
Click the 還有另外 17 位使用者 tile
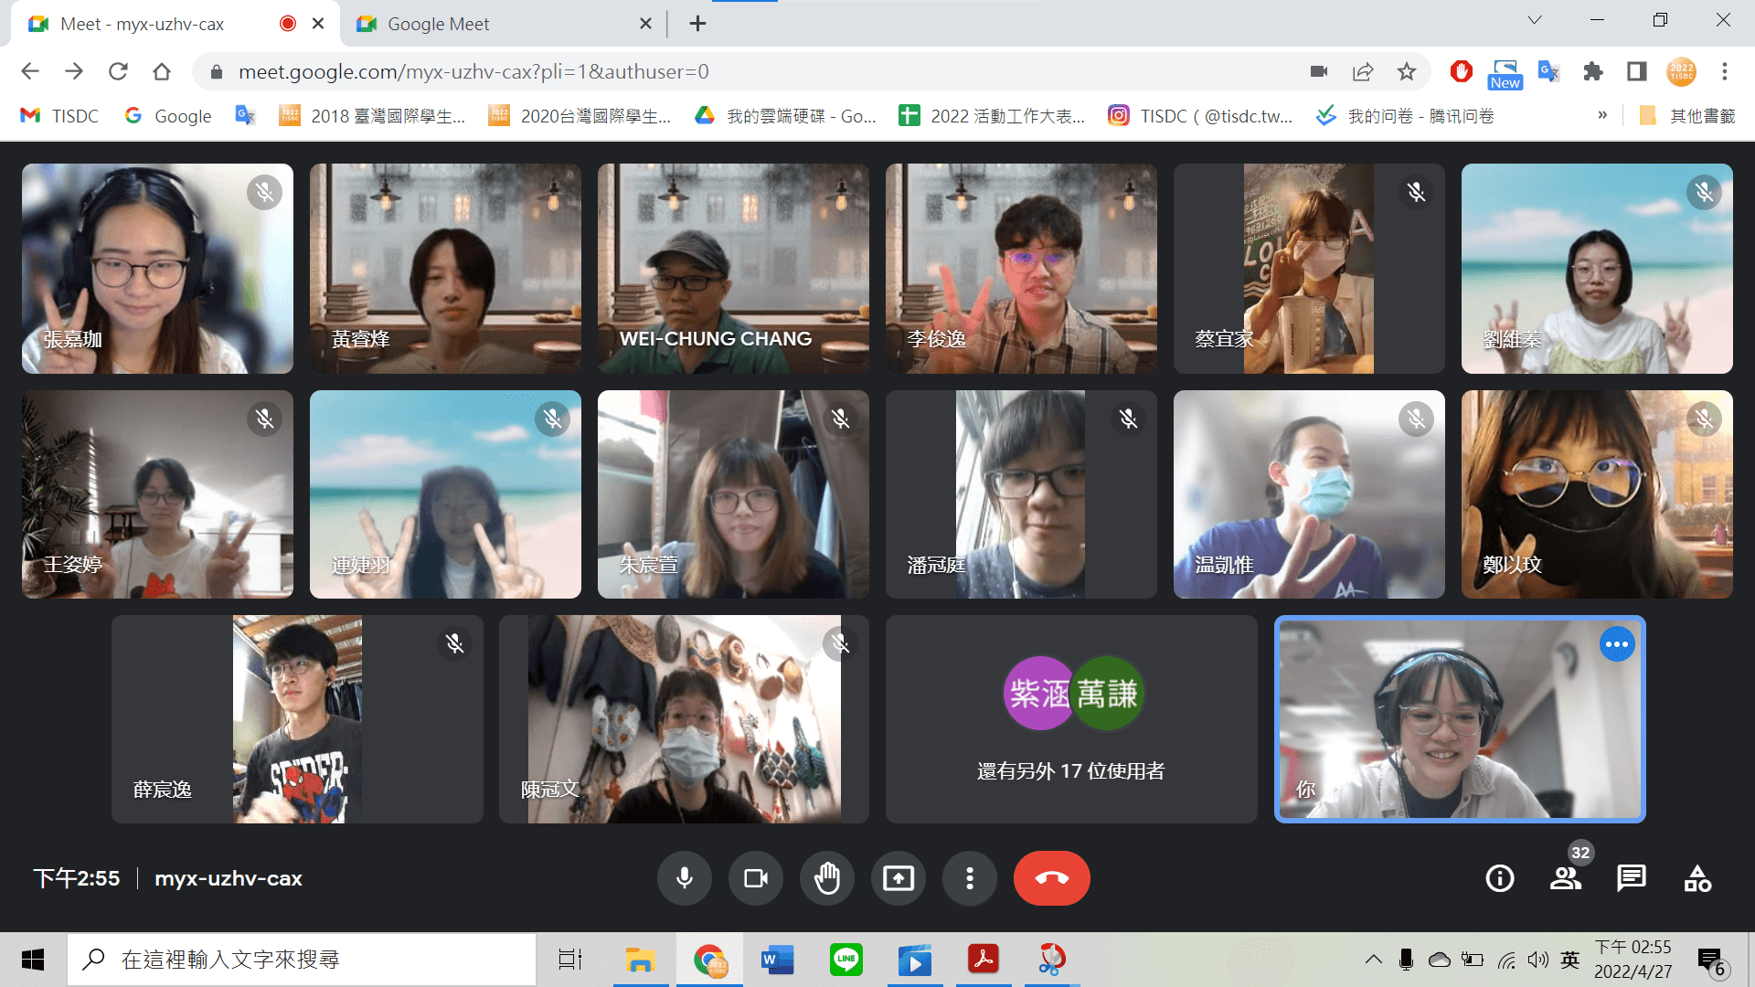(x=1070, y=719)
